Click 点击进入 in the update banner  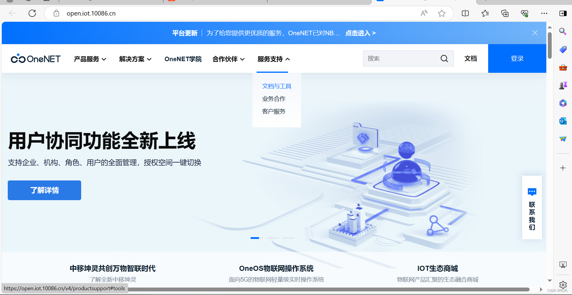pyautogui.click(x=360, y=33)
